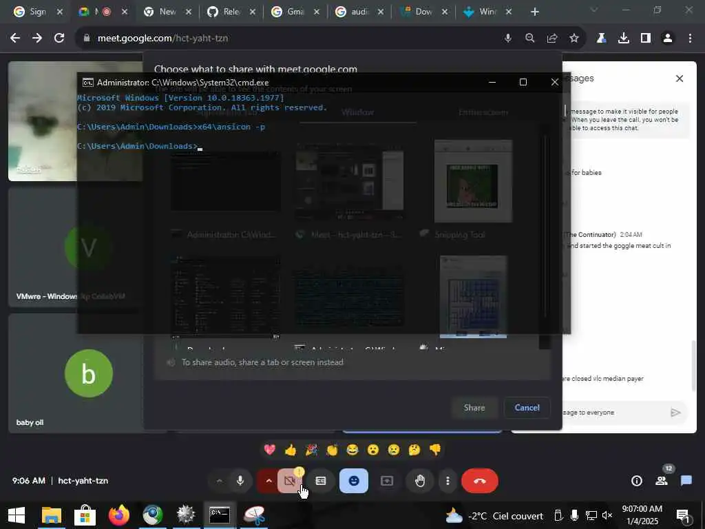Open Snipping Tool from taskbar
Viewport: 705px width, 529px height.
click(x=255, y=515)
